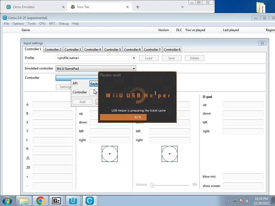Screen dimensions: 275x206
Task: Open the Debug menu
Action: point(64,24)
